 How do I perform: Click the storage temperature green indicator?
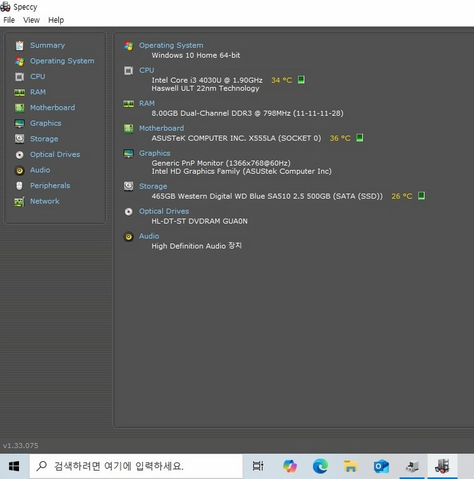tap(422, 196)
